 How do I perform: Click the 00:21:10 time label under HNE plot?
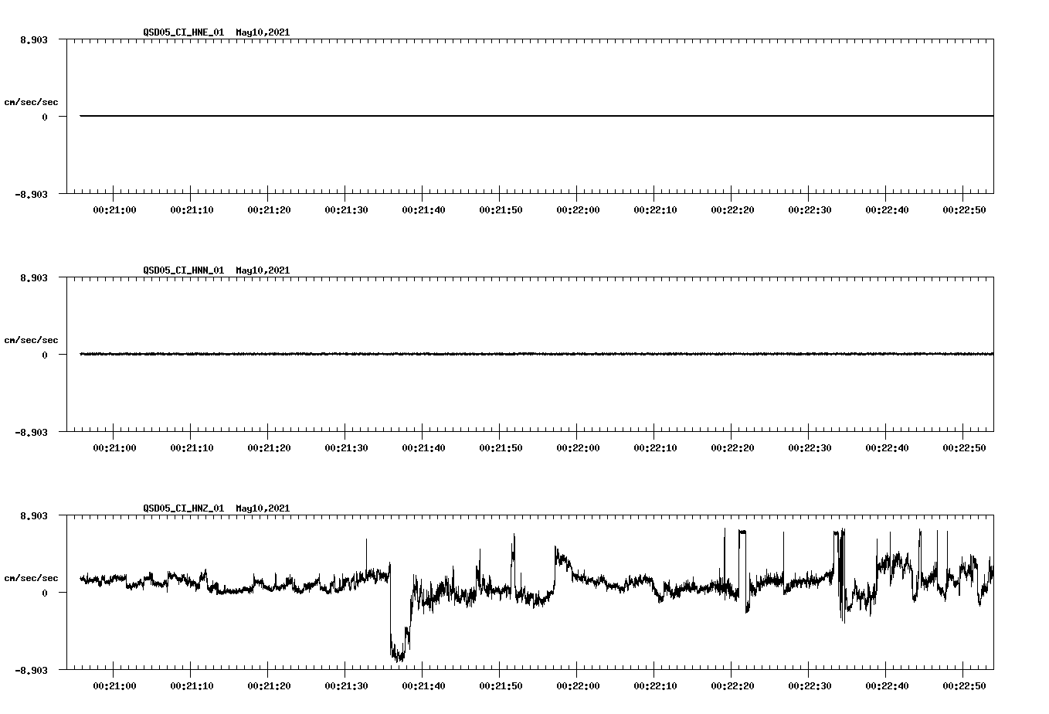coord(192,210)
